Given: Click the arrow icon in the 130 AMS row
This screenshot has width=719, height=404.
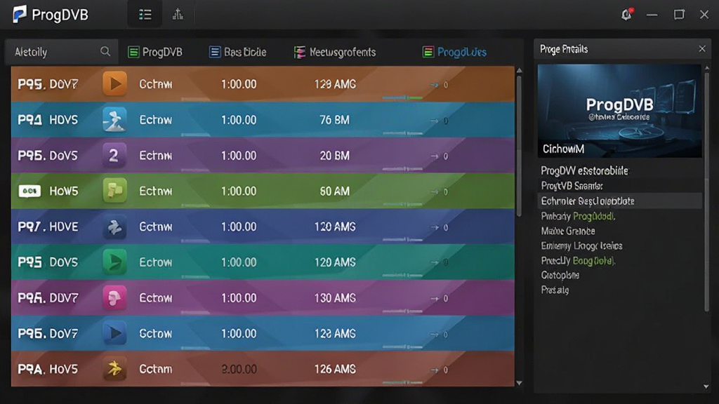Looking at the screenshot, I should coord(434,299).
